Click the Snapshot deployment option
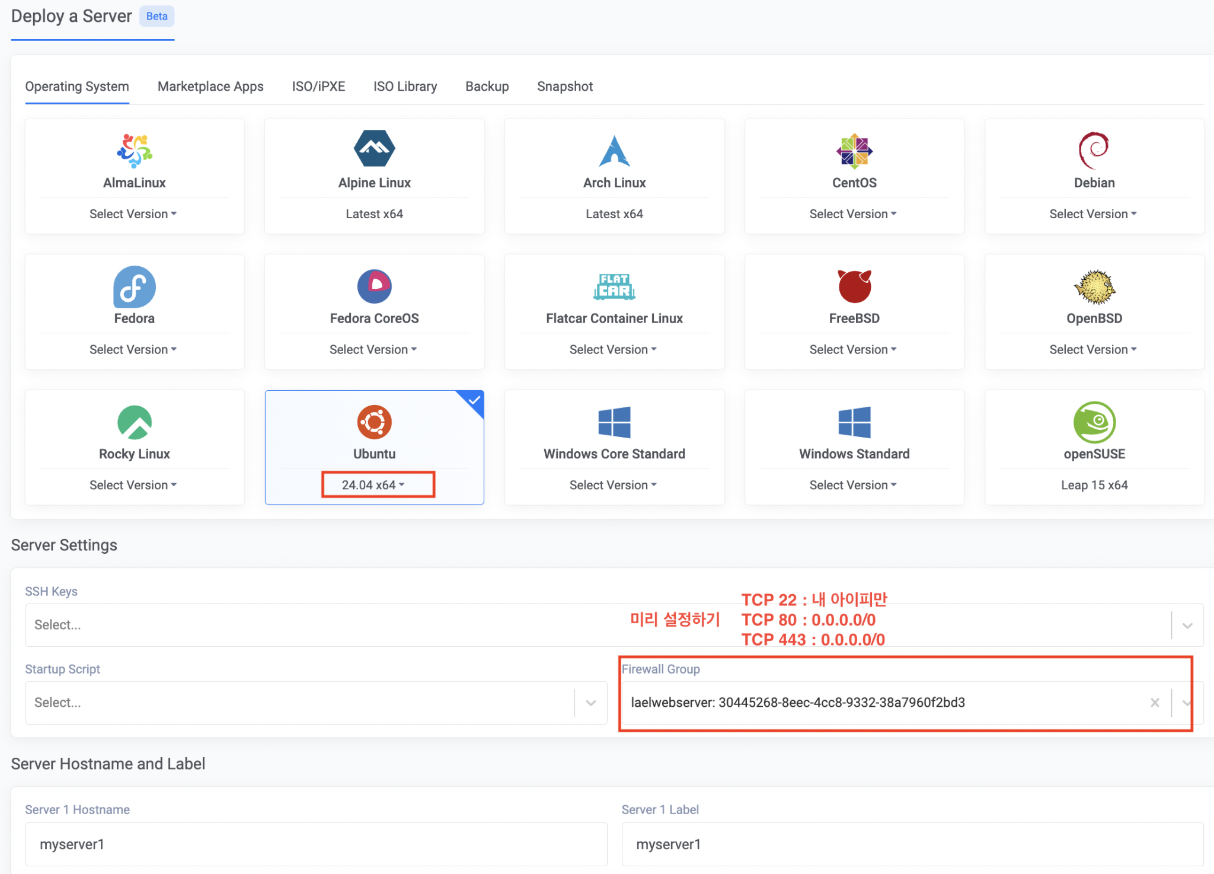The width and height of the screenshot is (1214, 874). coord(564,87)
